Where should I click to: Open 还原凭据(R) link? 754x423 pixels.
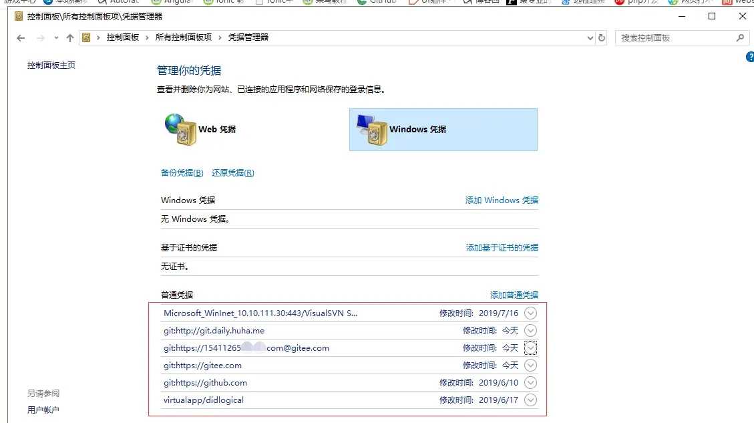(232, 172)
